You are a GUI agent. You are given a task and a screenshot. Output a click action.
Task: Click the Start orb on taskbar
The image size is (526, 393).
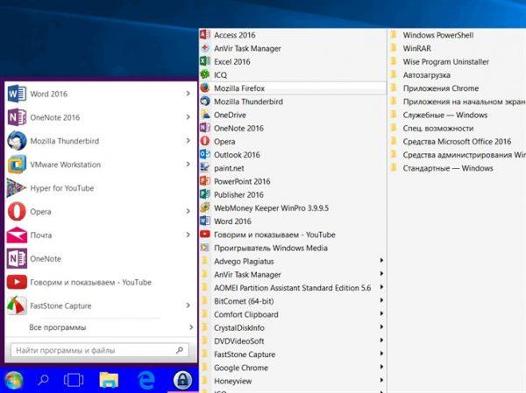[13, 380]
